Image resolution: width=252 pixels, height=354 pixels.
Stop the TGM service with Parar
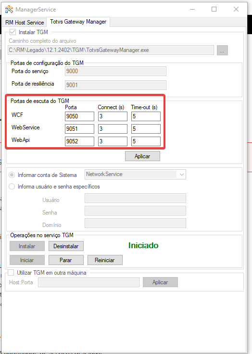click(66, 260)
